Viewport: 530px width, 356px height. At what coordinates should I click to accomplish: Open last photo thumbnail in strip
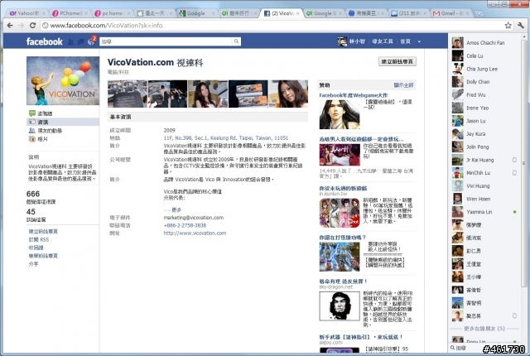[288, 94]
